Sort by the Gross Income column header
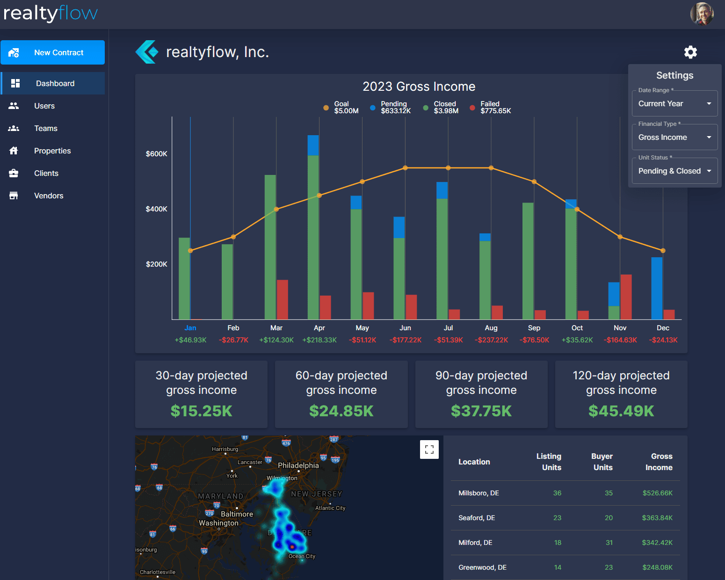725x580 pixels. (x=659, y=462)
